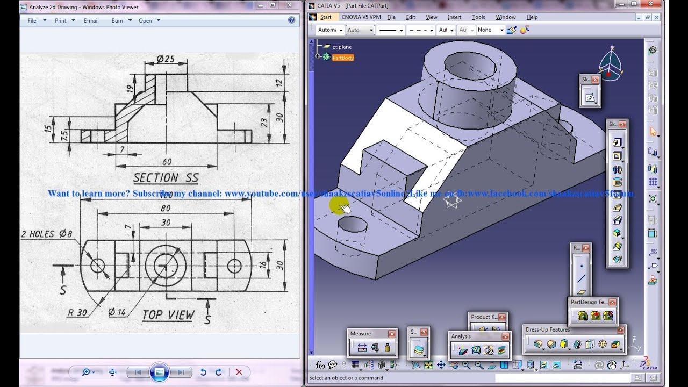Select the Edge Fillet tool
This screenshot has height=387, width=688.
[x=537, y=344]
